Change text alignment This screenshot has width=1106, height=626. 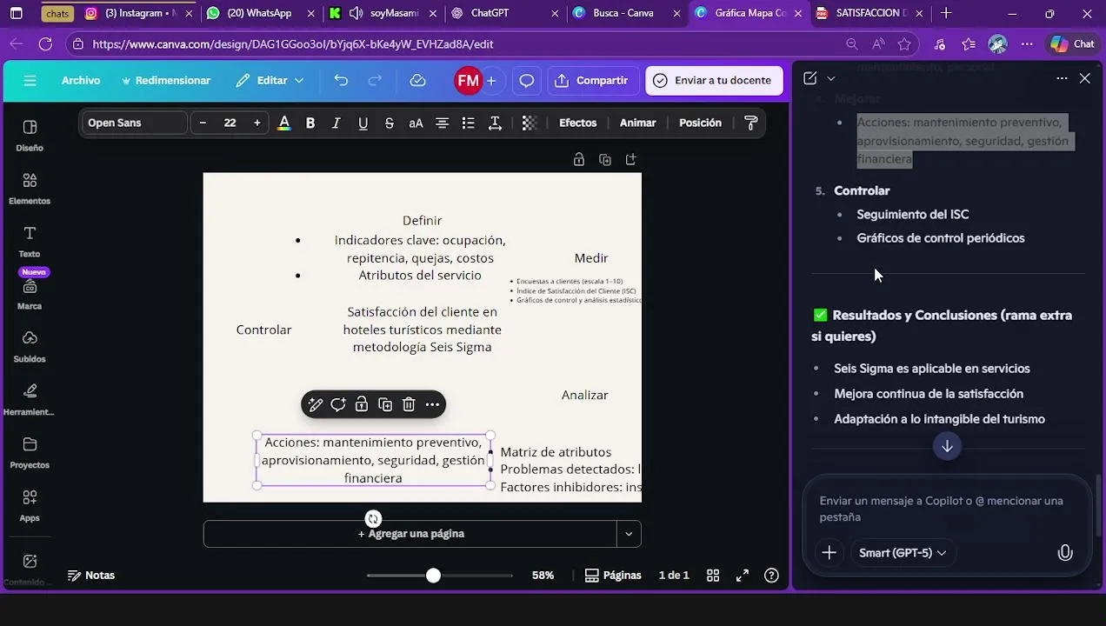click(442, 123)
